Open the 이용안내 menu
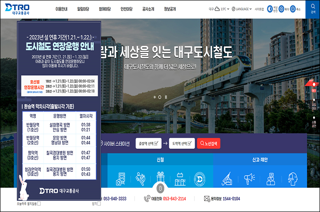 [x=61, y=9]
